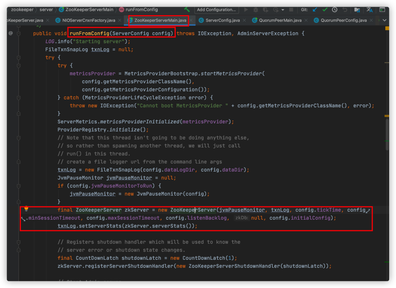
Task: Click MetricsProviderLifeCycleException in catch clause
Action: (135, 98)
